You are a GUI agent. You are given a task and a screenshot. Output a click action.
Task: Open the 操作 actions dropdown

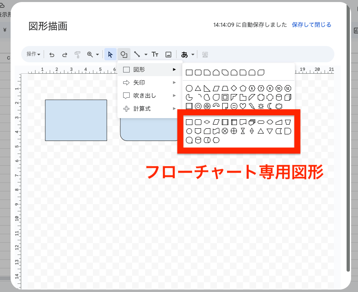point(33,54)
